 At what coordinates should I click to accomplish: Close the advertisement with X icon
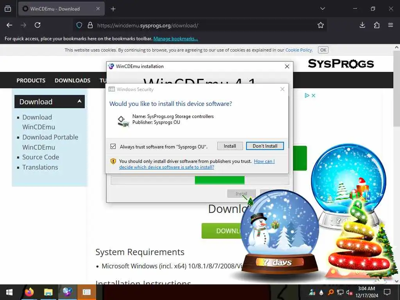(314, 95)
